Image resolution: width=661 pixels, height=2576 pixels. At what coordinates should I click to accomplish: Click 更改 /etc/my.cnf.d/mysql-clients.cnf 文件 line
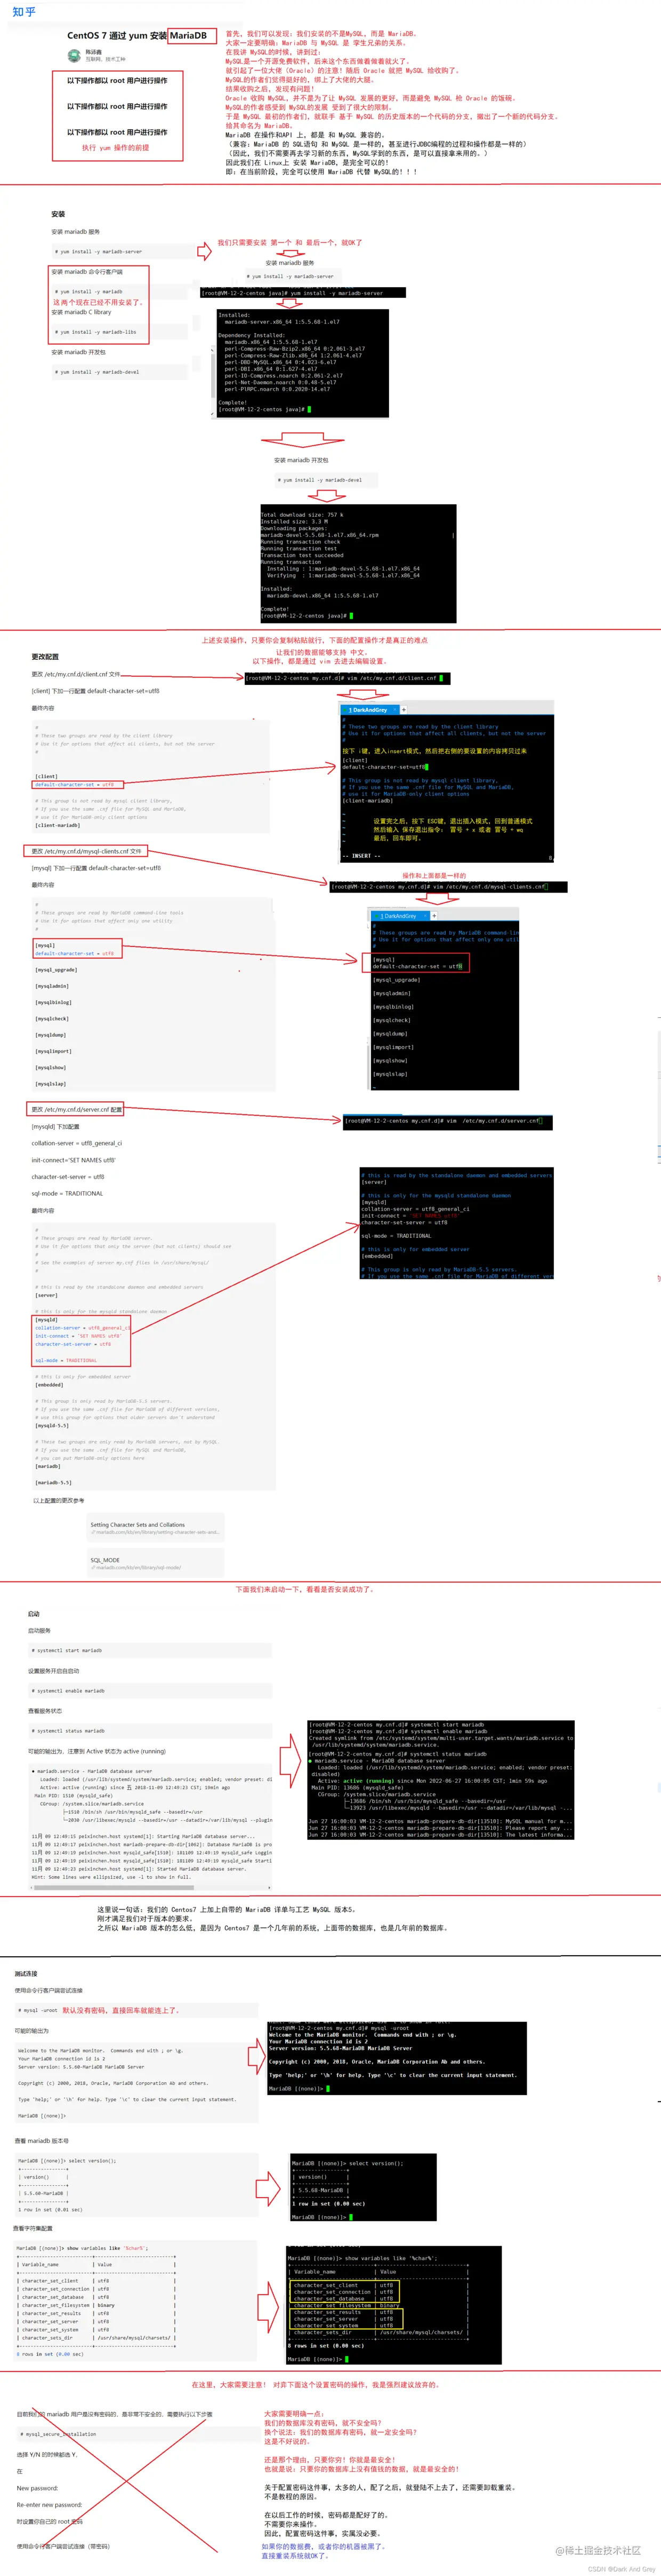86,851
